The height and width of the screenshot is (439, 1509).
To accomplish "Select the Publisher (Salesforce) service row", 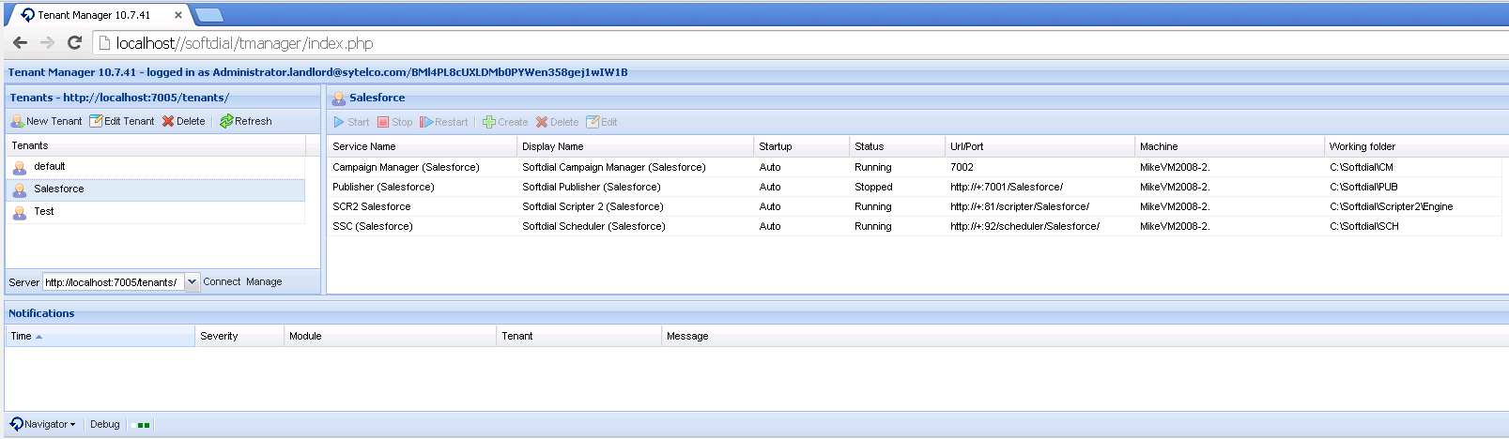I will pos(915,187).
